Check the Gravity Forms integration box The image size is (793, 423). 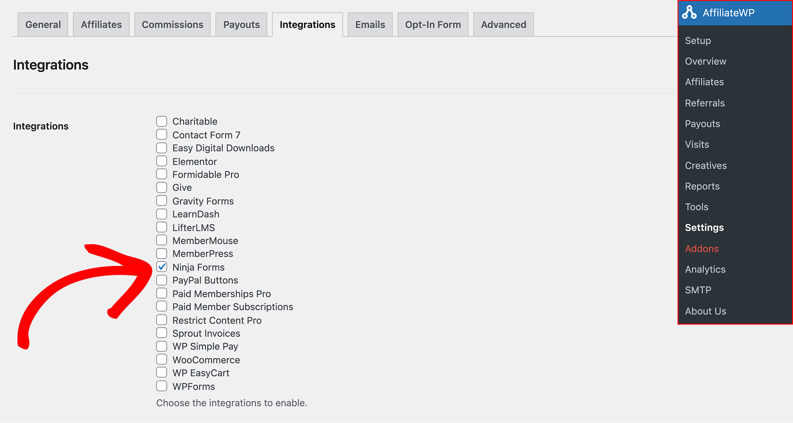(x=162, y=201)
